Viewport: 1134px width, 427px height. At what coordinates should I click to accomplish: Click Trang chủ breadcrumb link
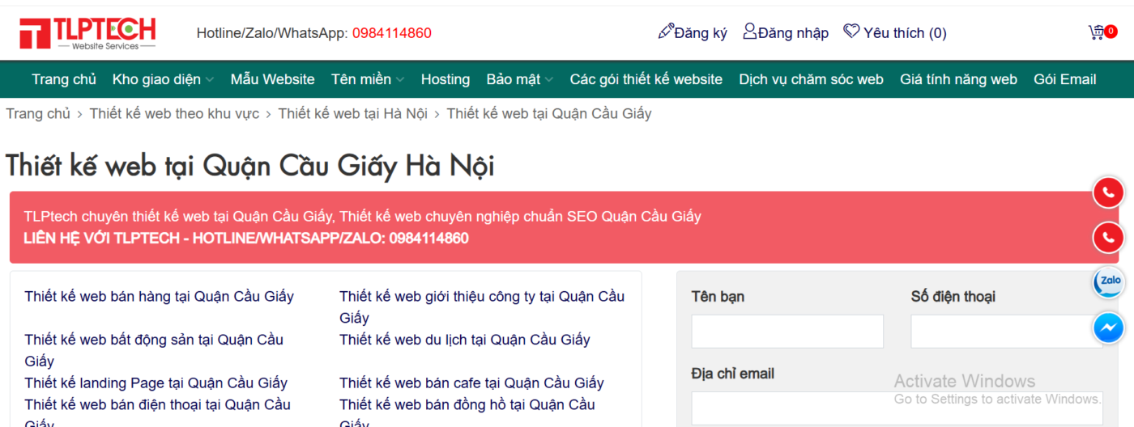tap(38, 114)
